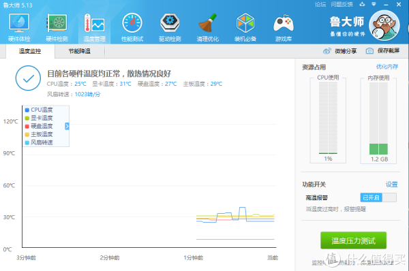409x271 pixels.
Task: Toggle the CPU温度 legend series
Action: [x=39, y=110]
